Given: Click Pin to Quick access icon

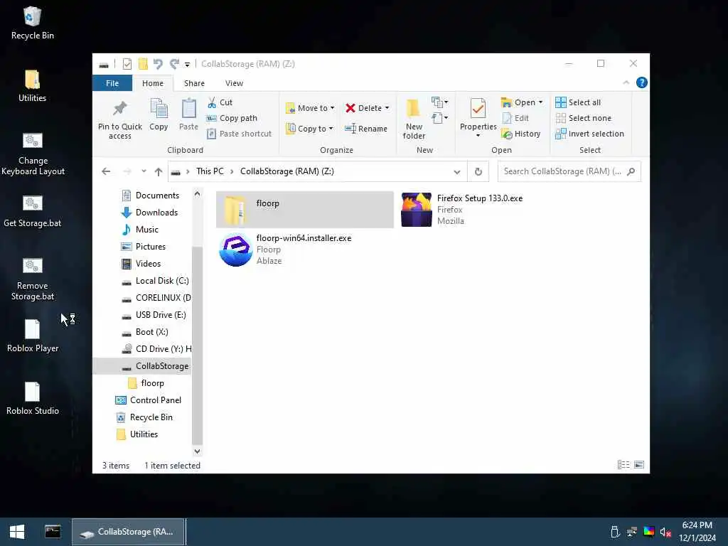Looking at the screenshot, I should coord(119,109).
